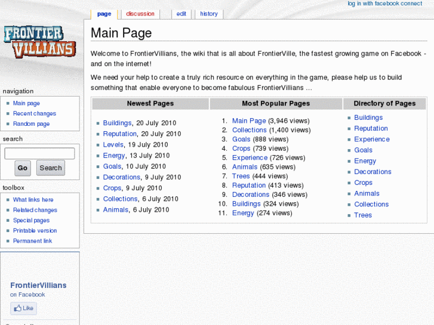
Task: Open Goals in Newest Pages
Action: 112,166
